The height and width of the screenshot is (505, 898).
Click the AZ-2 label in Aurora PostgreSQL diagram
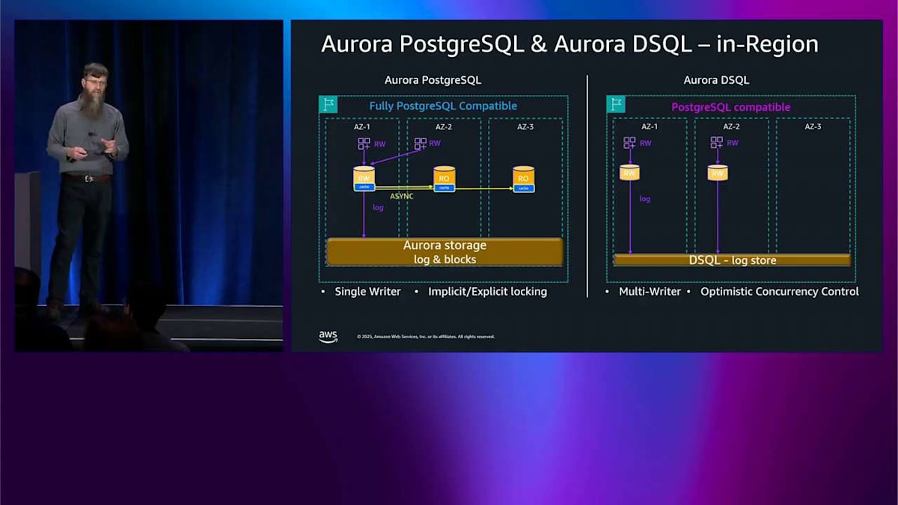[444, 127]
